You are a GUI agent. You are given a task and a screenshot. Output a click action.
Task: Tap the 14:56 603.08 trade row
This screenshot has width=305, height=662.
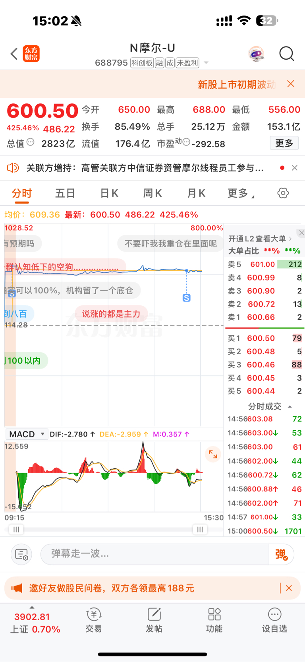point(264,419)
